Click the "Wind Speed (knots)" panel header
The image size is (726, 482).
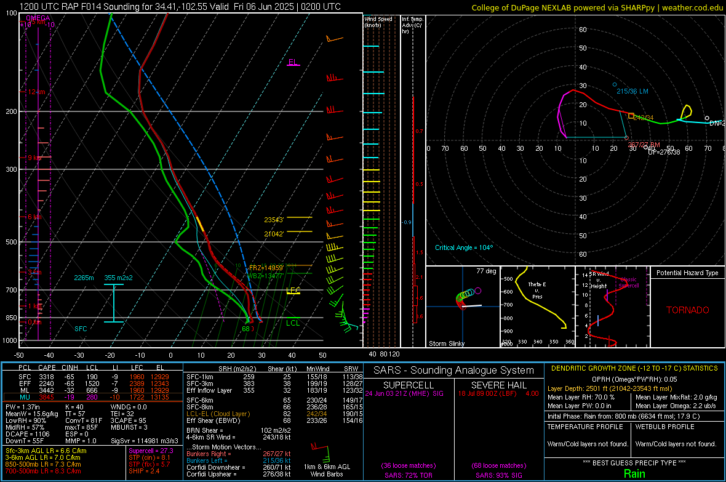point(378,22)
